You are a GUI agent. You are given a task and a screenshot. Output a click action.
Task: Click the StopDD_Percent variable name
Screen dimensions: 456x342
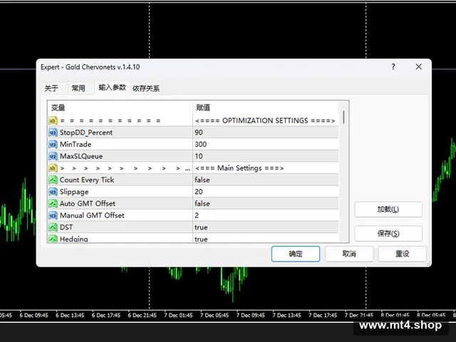tap(86, 133)
